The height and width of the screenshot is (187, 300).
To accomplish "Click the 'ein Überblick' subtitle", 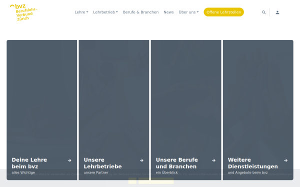I will [x=166, y=173].
